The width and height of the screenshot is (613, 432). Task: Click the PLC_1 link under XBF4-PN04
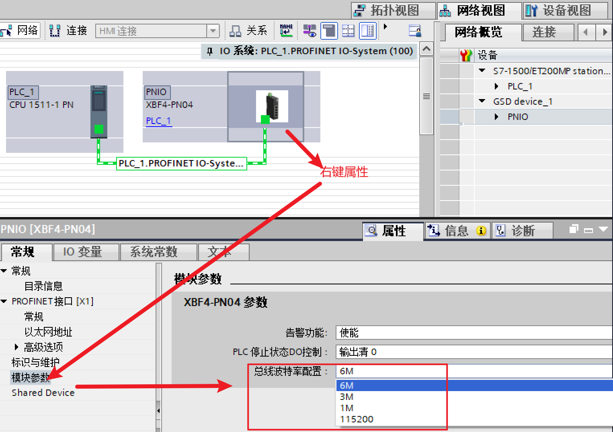(x=158, y=121)
